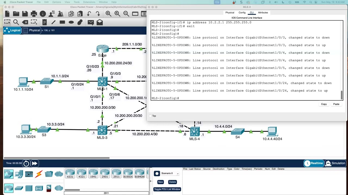
Task: Open the Physical tab in MLS-2 window
Action: tap(230, 12)
